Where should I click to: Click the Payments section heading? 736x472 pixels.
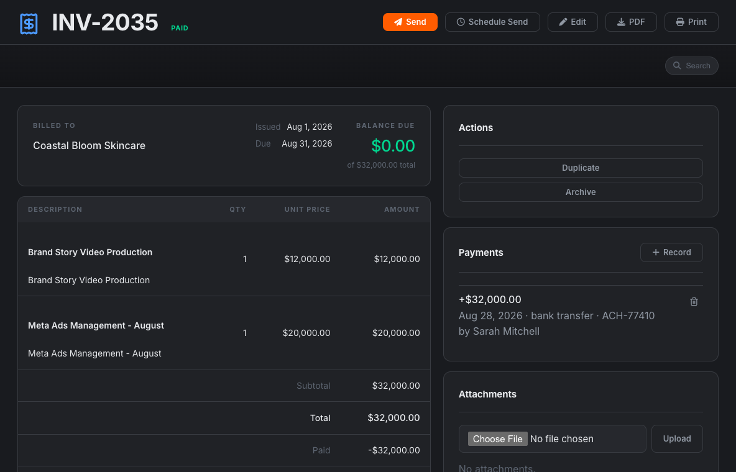pyautogui.click(x=481, y=252)
